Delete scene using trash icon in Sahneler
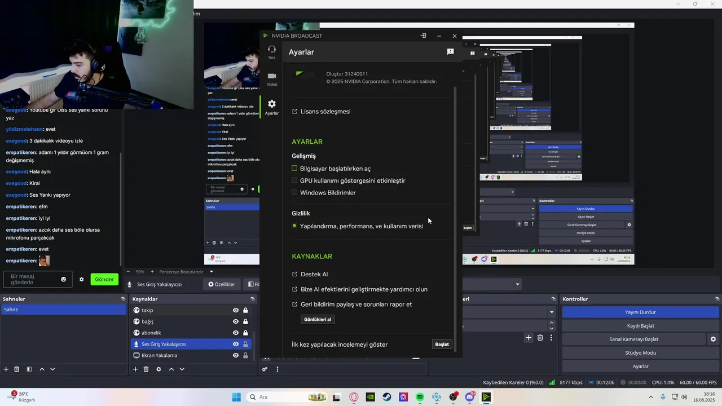 point(17,369)
